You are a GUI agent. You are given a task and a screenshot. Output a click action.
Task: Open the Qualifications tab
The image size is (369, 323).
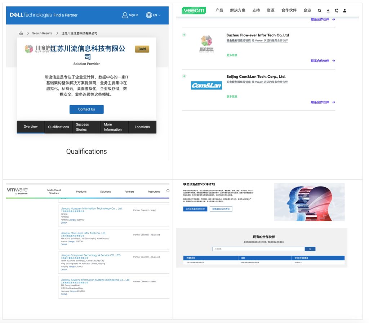click(58, 127)
